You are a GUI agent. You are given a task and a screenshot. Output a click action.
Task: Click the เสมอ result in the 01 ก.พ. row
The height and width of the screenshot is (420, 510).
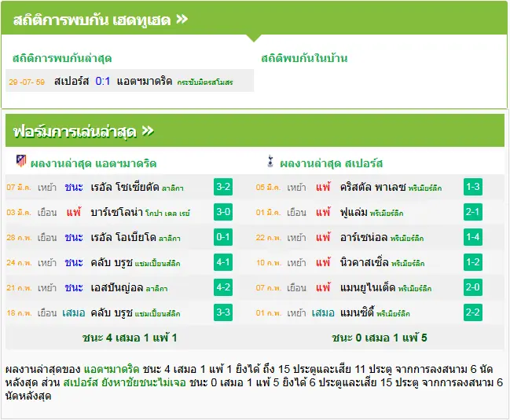click(x=323, y=312)
